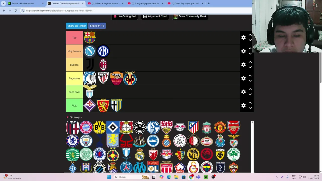Move Muy buenos tier row down
Viewport: 322px width, 181px height.
click(250, 54)
